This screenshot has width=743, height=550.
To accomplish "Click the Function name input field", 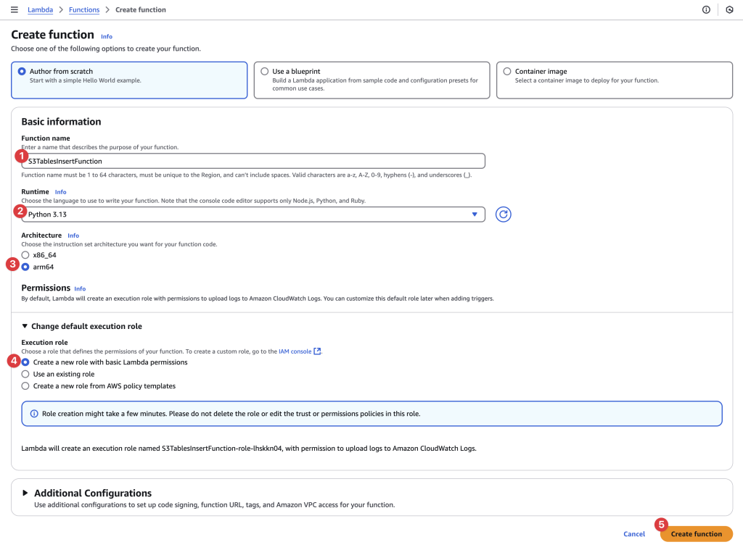I will tap(253, 161).
